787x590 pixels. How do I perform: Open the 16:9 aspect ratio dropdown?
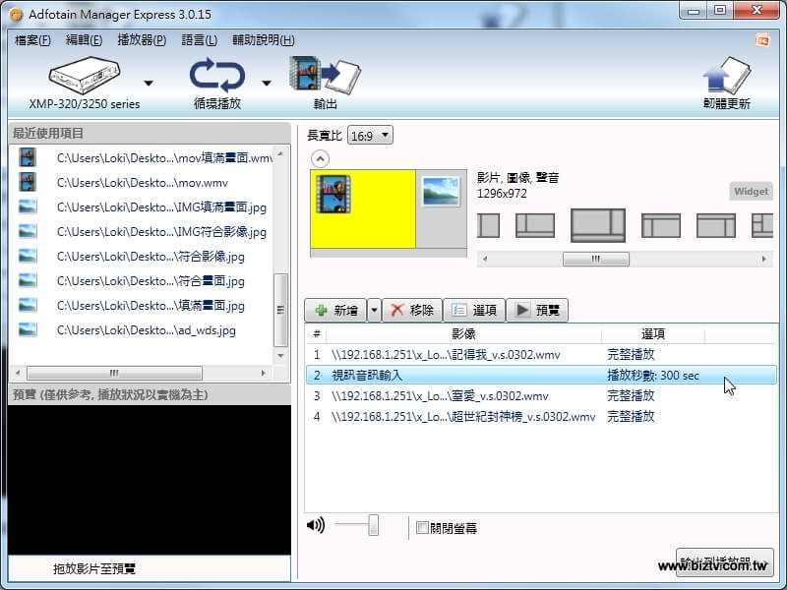click(x=370, y=136)
